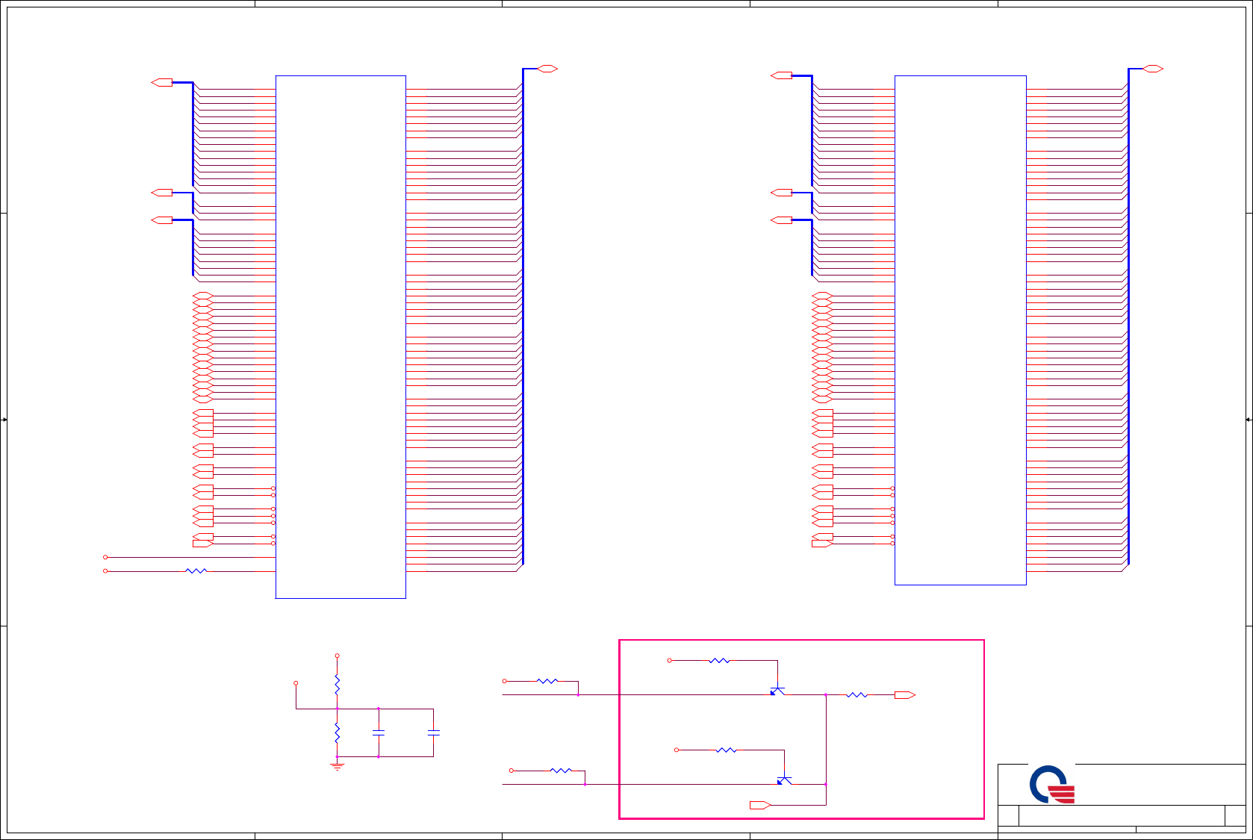
Task: Select the black-outlined left IC body
Action: click(341, 337)
